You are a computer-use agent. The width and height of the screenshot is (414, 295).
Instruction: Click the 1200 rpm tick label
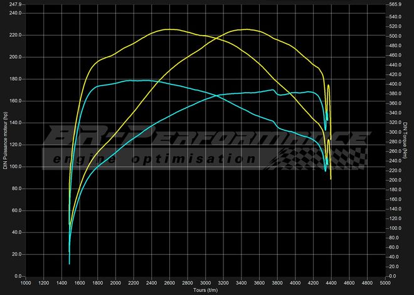click(x=43, y=283)
